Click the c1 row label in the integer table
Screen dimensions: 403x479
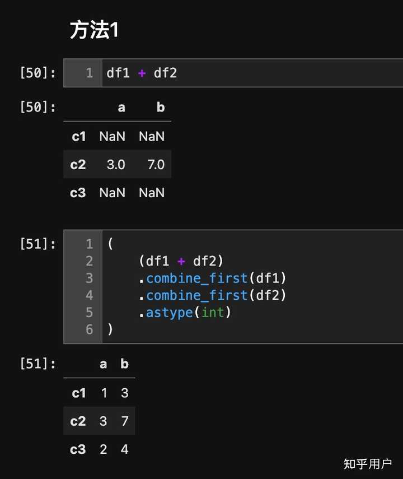[79, 393]
